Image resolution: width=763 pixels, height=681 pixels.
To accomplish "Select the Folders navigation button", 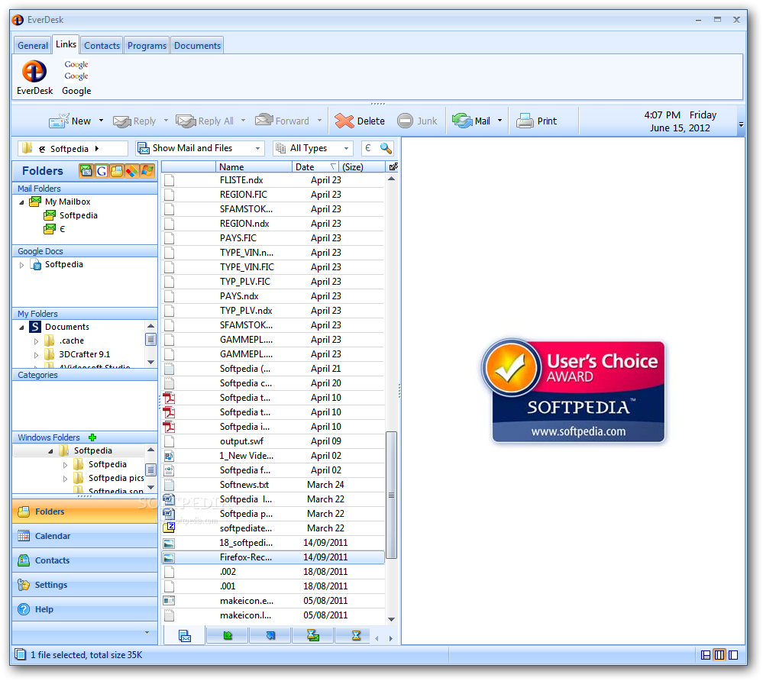I will pos(85,512).
